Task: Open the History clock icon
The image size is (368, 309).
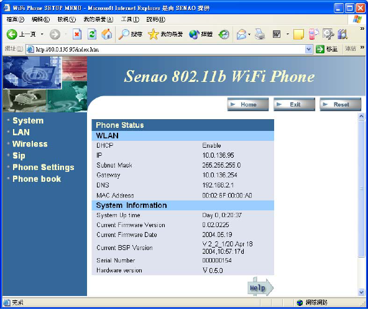Action: click(x=224, y=35)
